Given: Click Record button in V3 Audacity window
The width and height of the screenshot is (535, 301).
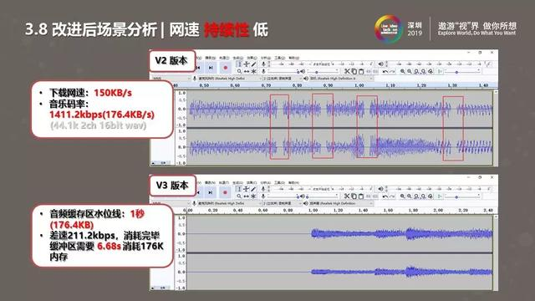Looking at the screenshot, I should point(225,192).
